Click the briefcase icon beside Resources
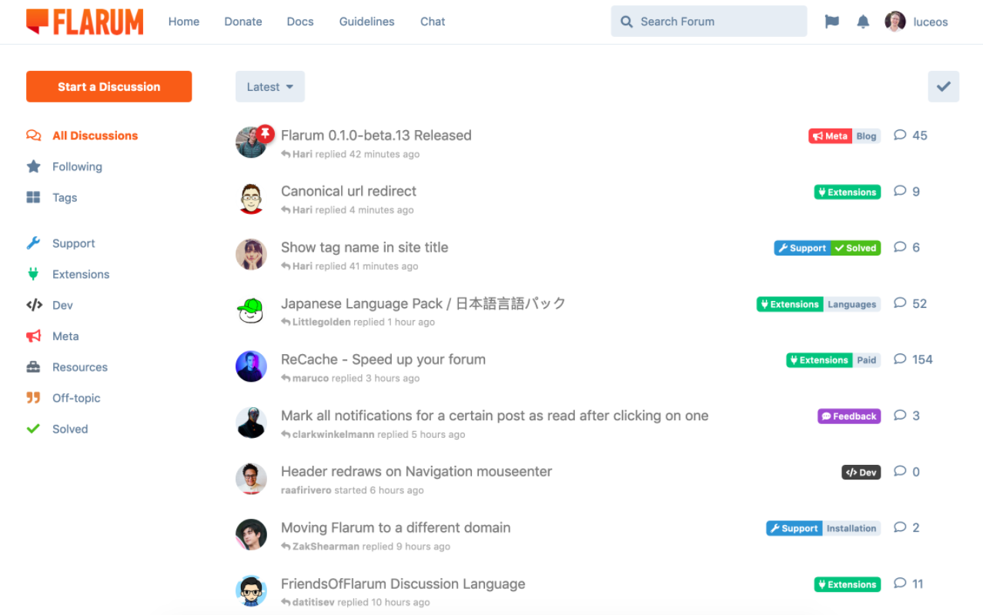 32,366
